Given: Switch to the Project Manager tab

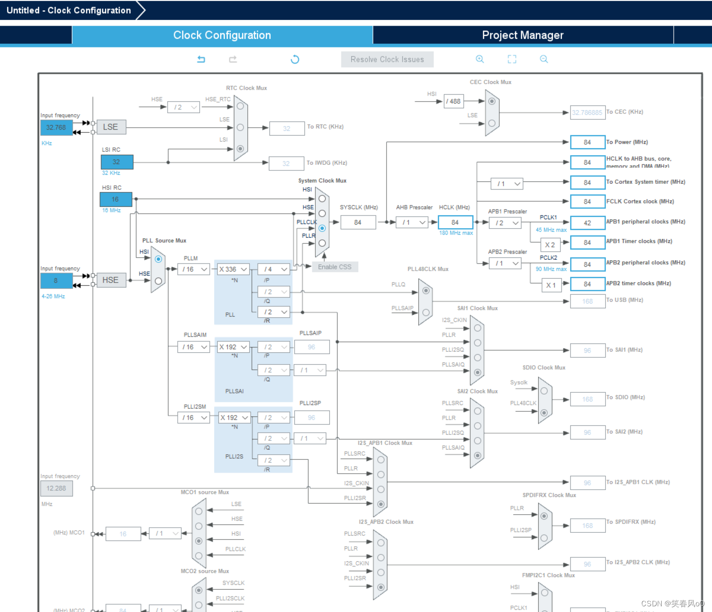Looking at the screenshot, I should pyautogui.click(x=523, y=35).
